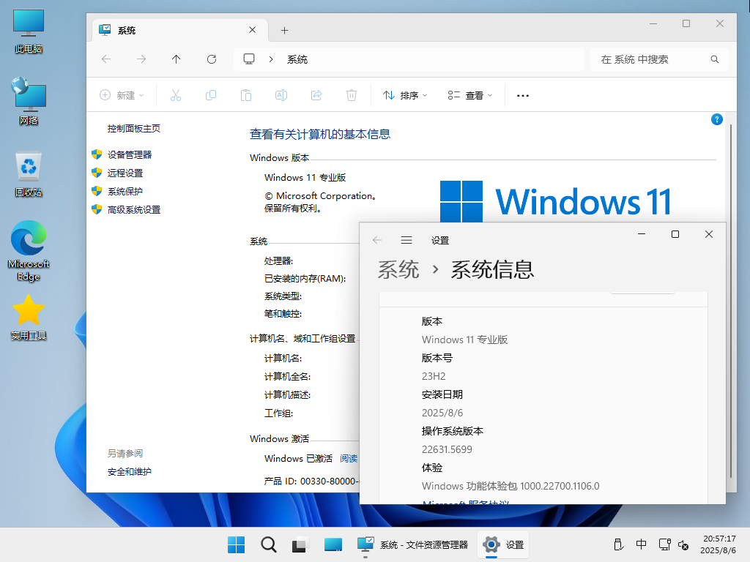Click 系统 in the explorer address bar

(297, 59)
